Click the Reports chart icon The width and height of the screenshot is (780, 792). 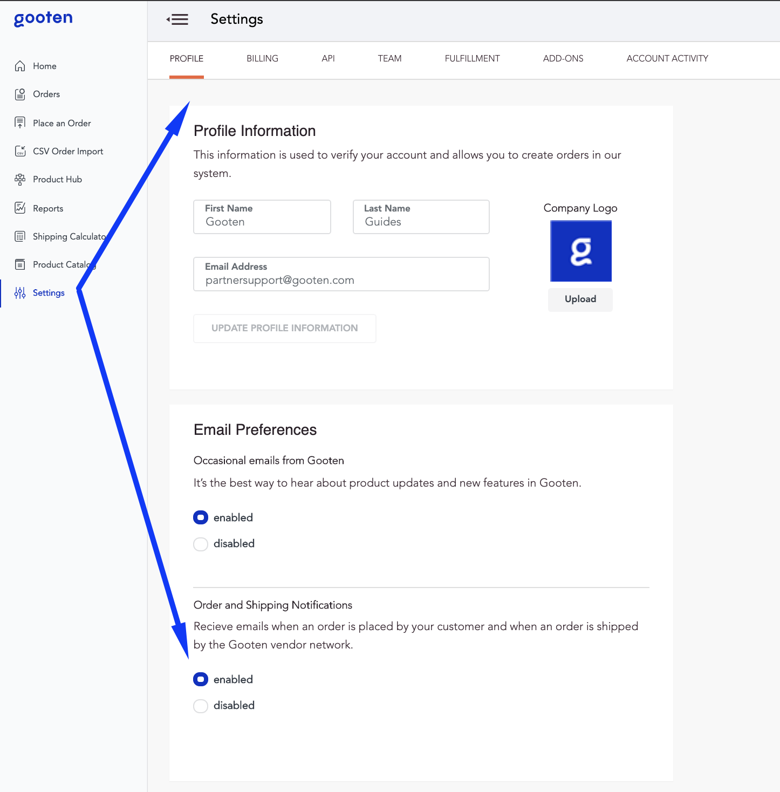[20, 208]
